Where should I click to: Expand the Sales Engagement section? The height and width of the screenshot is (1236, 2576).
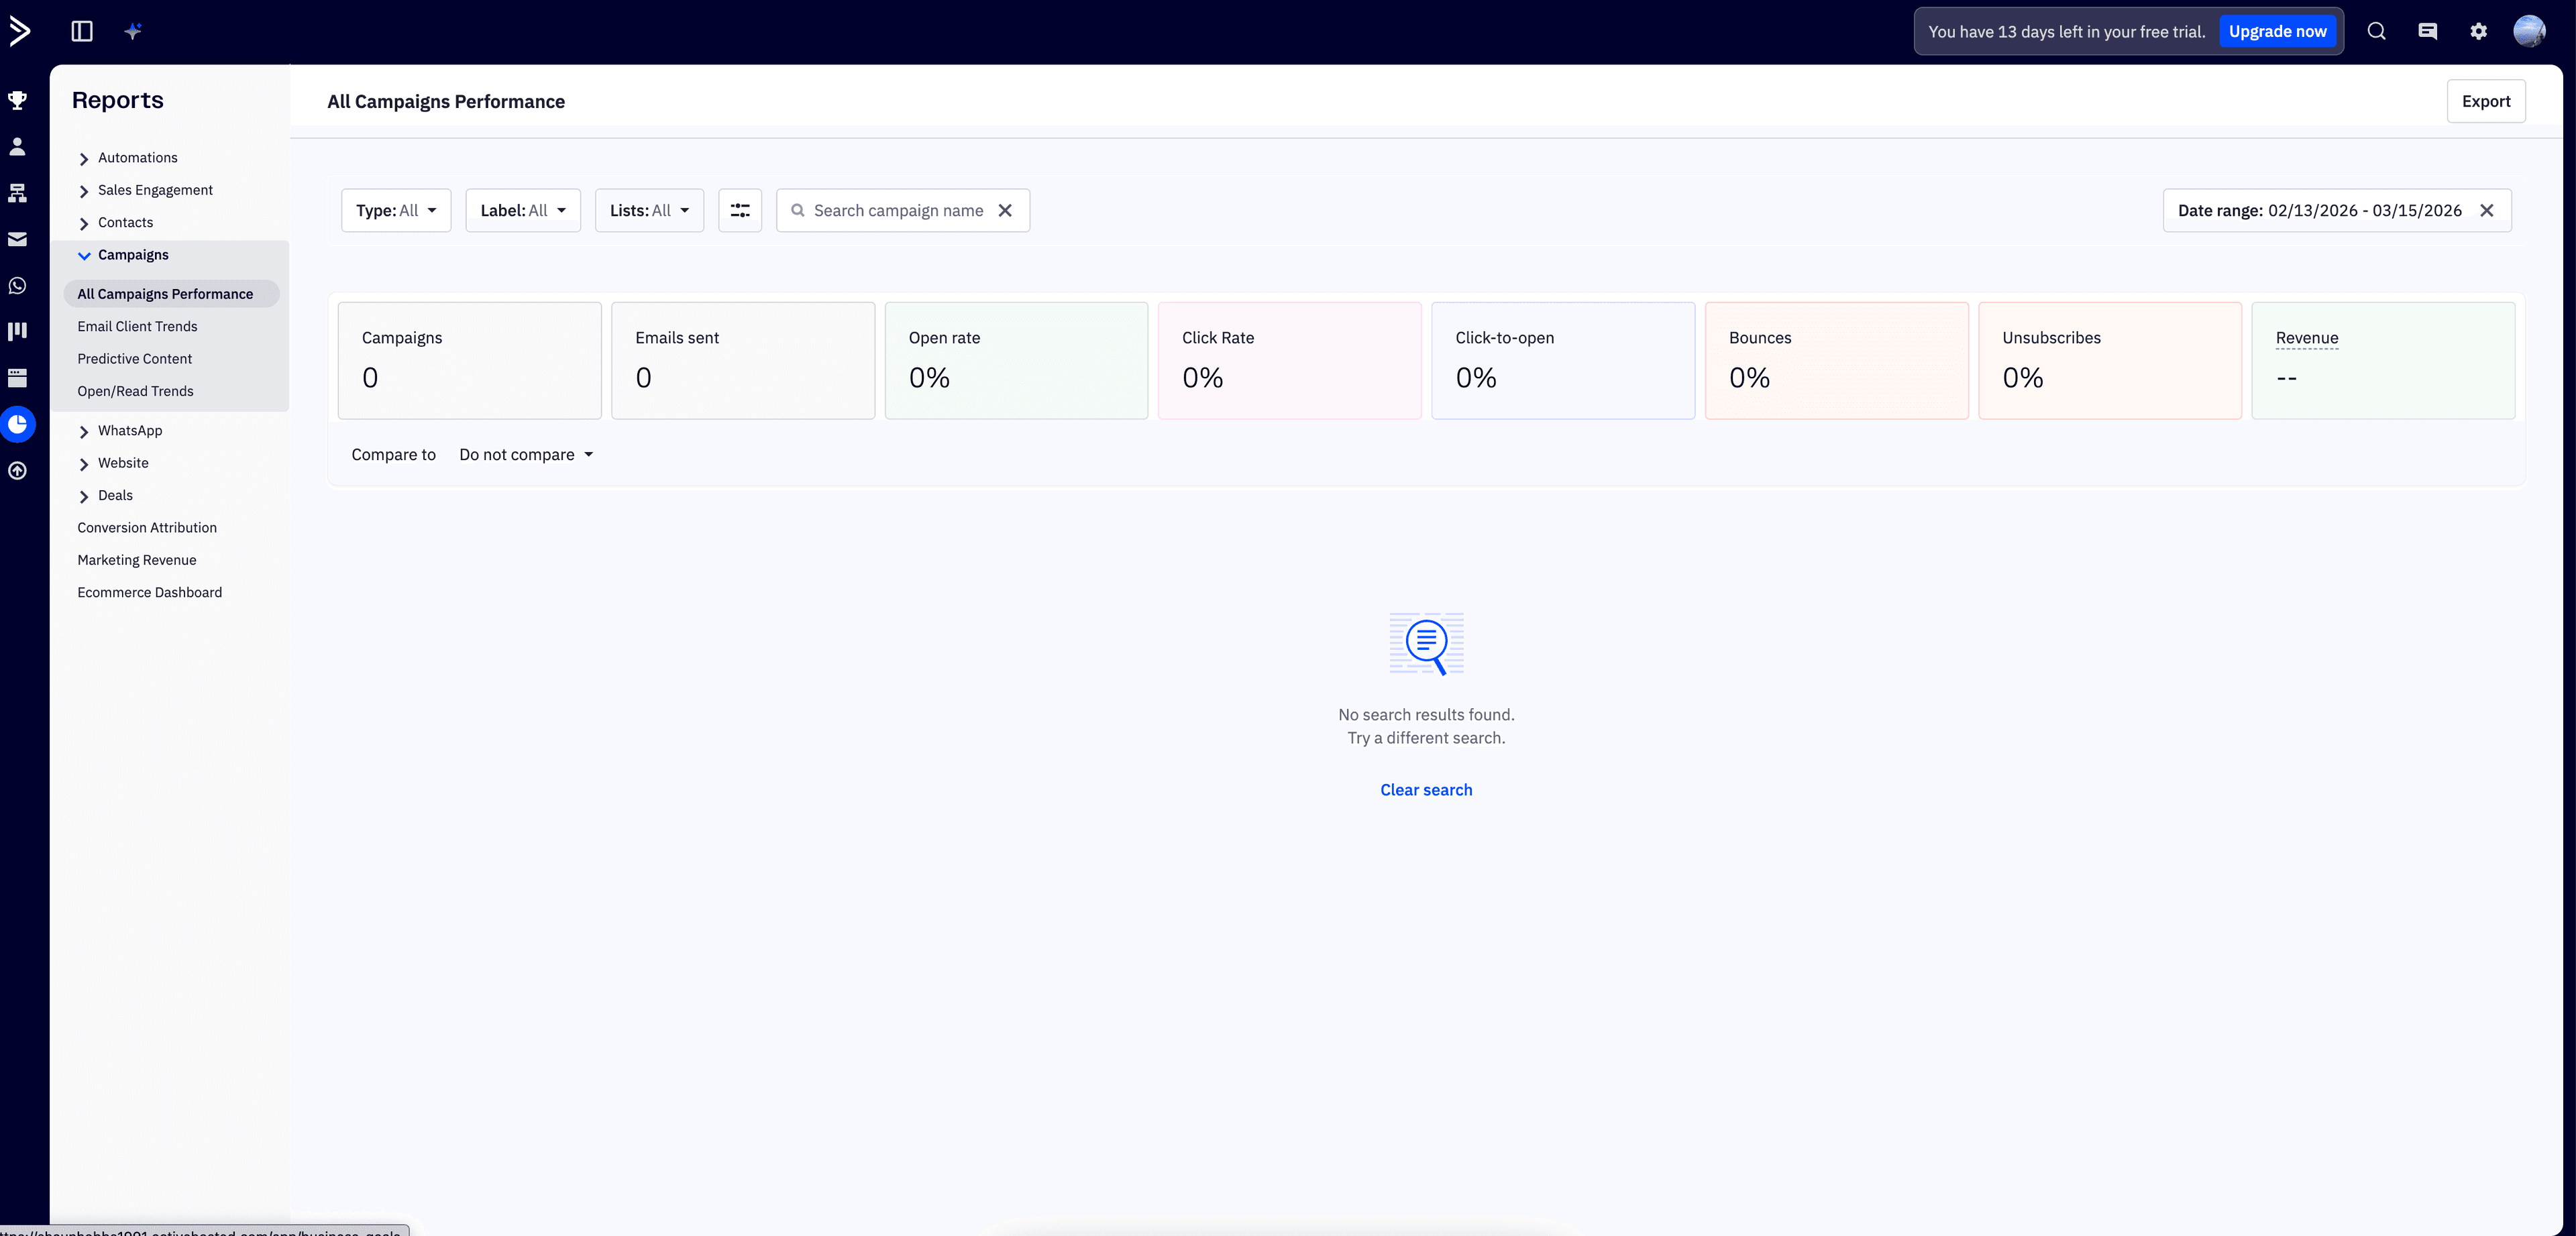pyautogui.click(x=155, y=190)
